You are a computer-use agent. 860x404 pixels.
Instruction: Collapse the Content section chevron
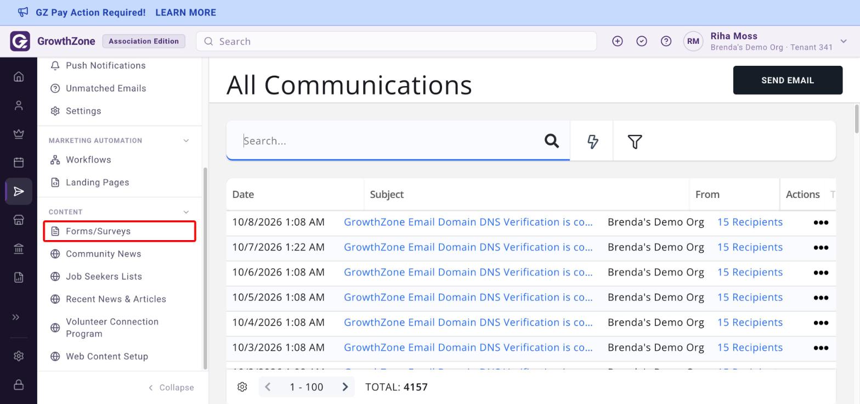pos(186,212)
